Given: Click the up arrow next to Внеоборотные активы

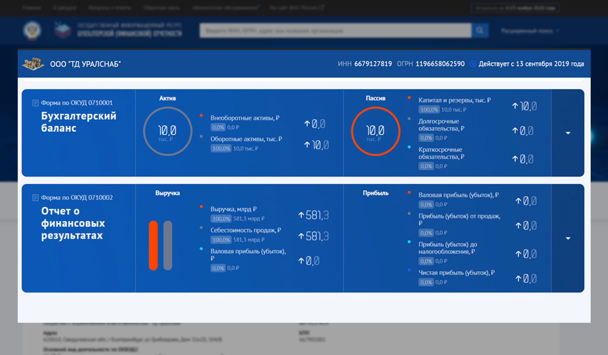Looking at the screenshot, I should click(x=307, y=124).
